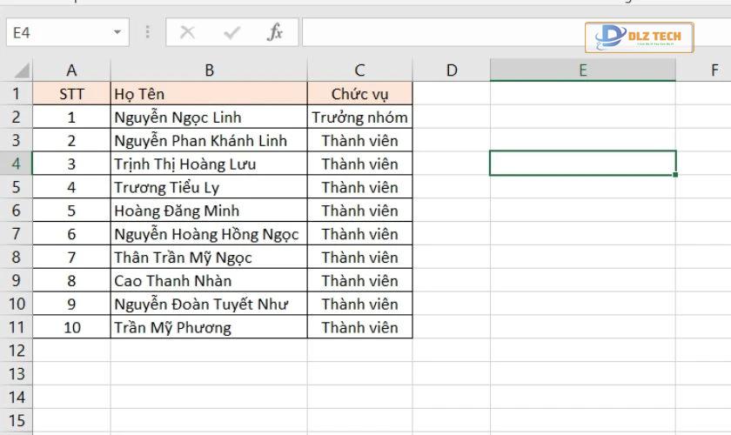Viewport: 731px width, 435px height.
Task: Click the Enter checkmark icon in formula bar
Action: (231, 32)
